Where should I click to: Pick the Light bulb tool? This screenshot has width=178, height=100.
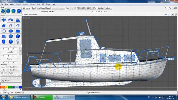(x=18, y=41)
